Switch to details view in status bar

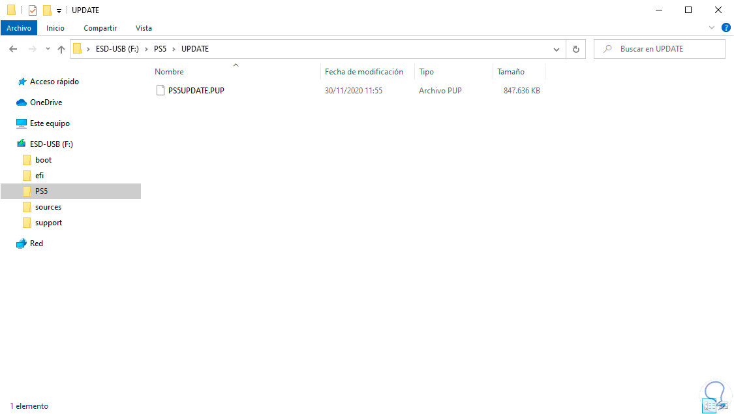click(x=709, y=406)
